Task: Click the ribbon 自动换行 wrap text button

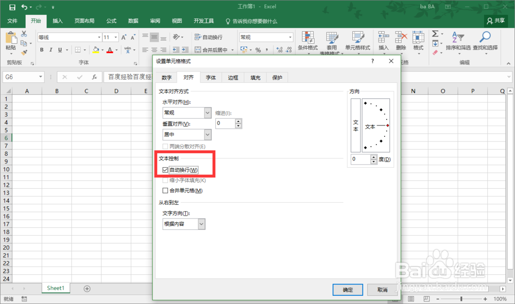Action: [209, 38]
